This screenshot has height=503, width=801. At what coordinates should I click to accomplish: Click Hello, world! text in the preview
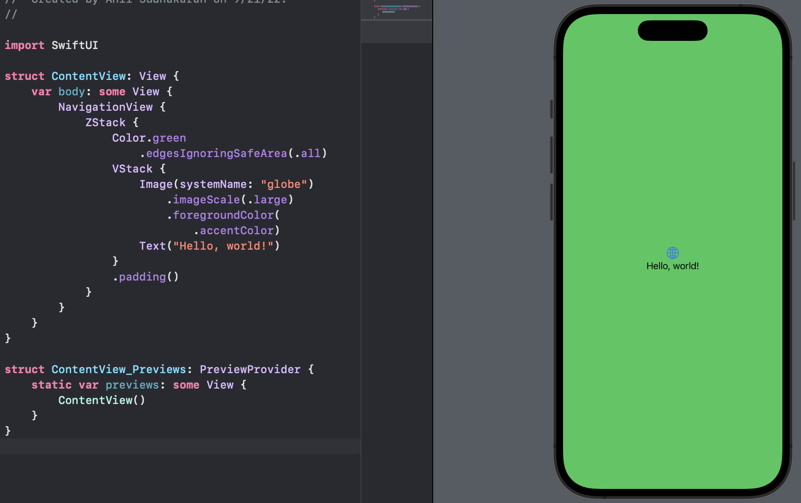pyautogui.click(x=672, y=266)
